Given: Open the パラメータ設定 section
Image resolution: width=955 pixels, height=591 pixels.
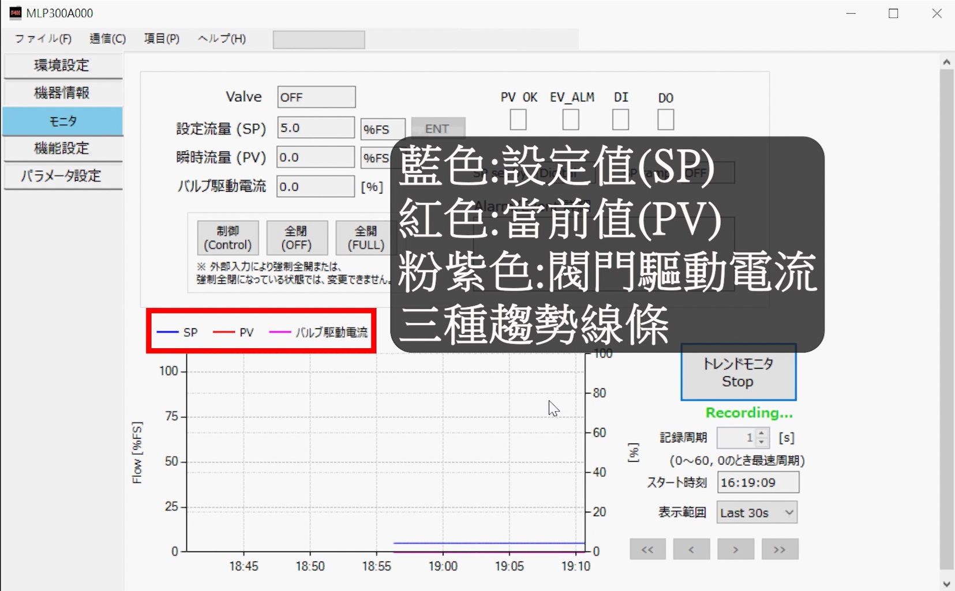Looking at the screenshot, I should [62, 176].
